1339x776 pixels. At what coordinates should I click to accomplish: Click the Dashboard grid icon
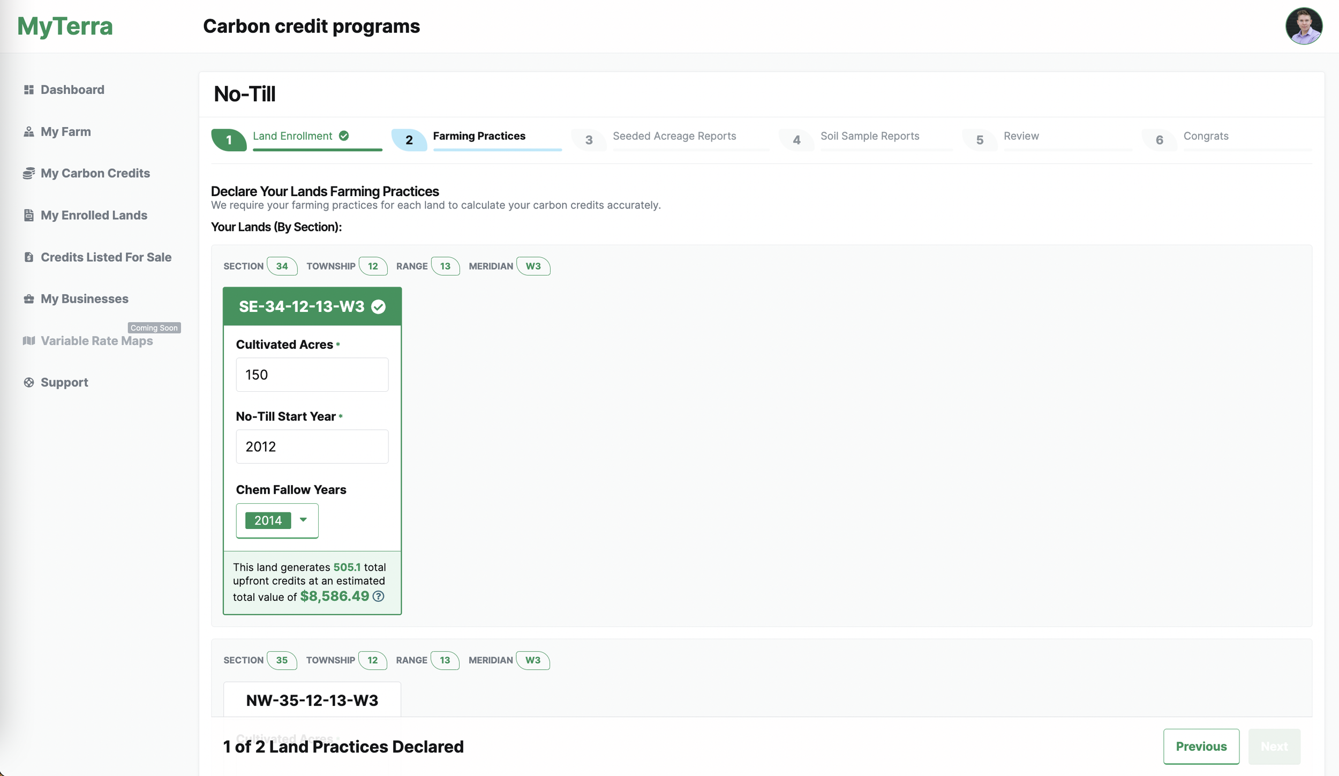pyautogui.click(x=29, y=89)
